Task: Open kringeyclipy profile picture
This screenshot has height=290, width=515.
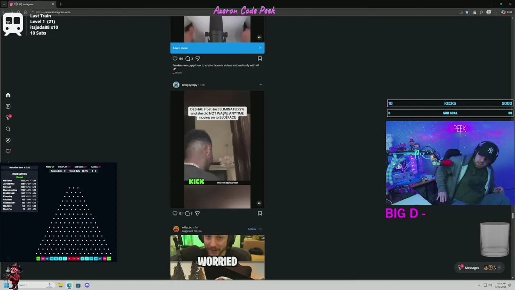Action: coord(176,85)
